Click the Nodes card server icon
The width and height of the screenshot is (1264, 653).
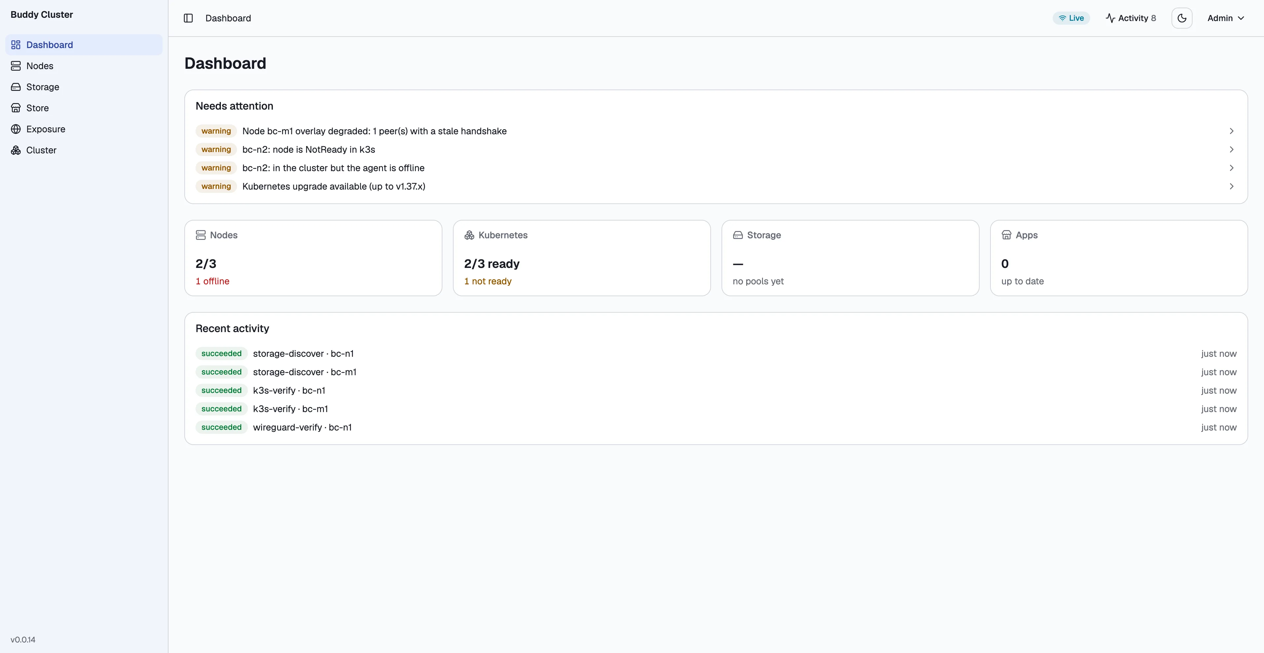tap(201, 235)
